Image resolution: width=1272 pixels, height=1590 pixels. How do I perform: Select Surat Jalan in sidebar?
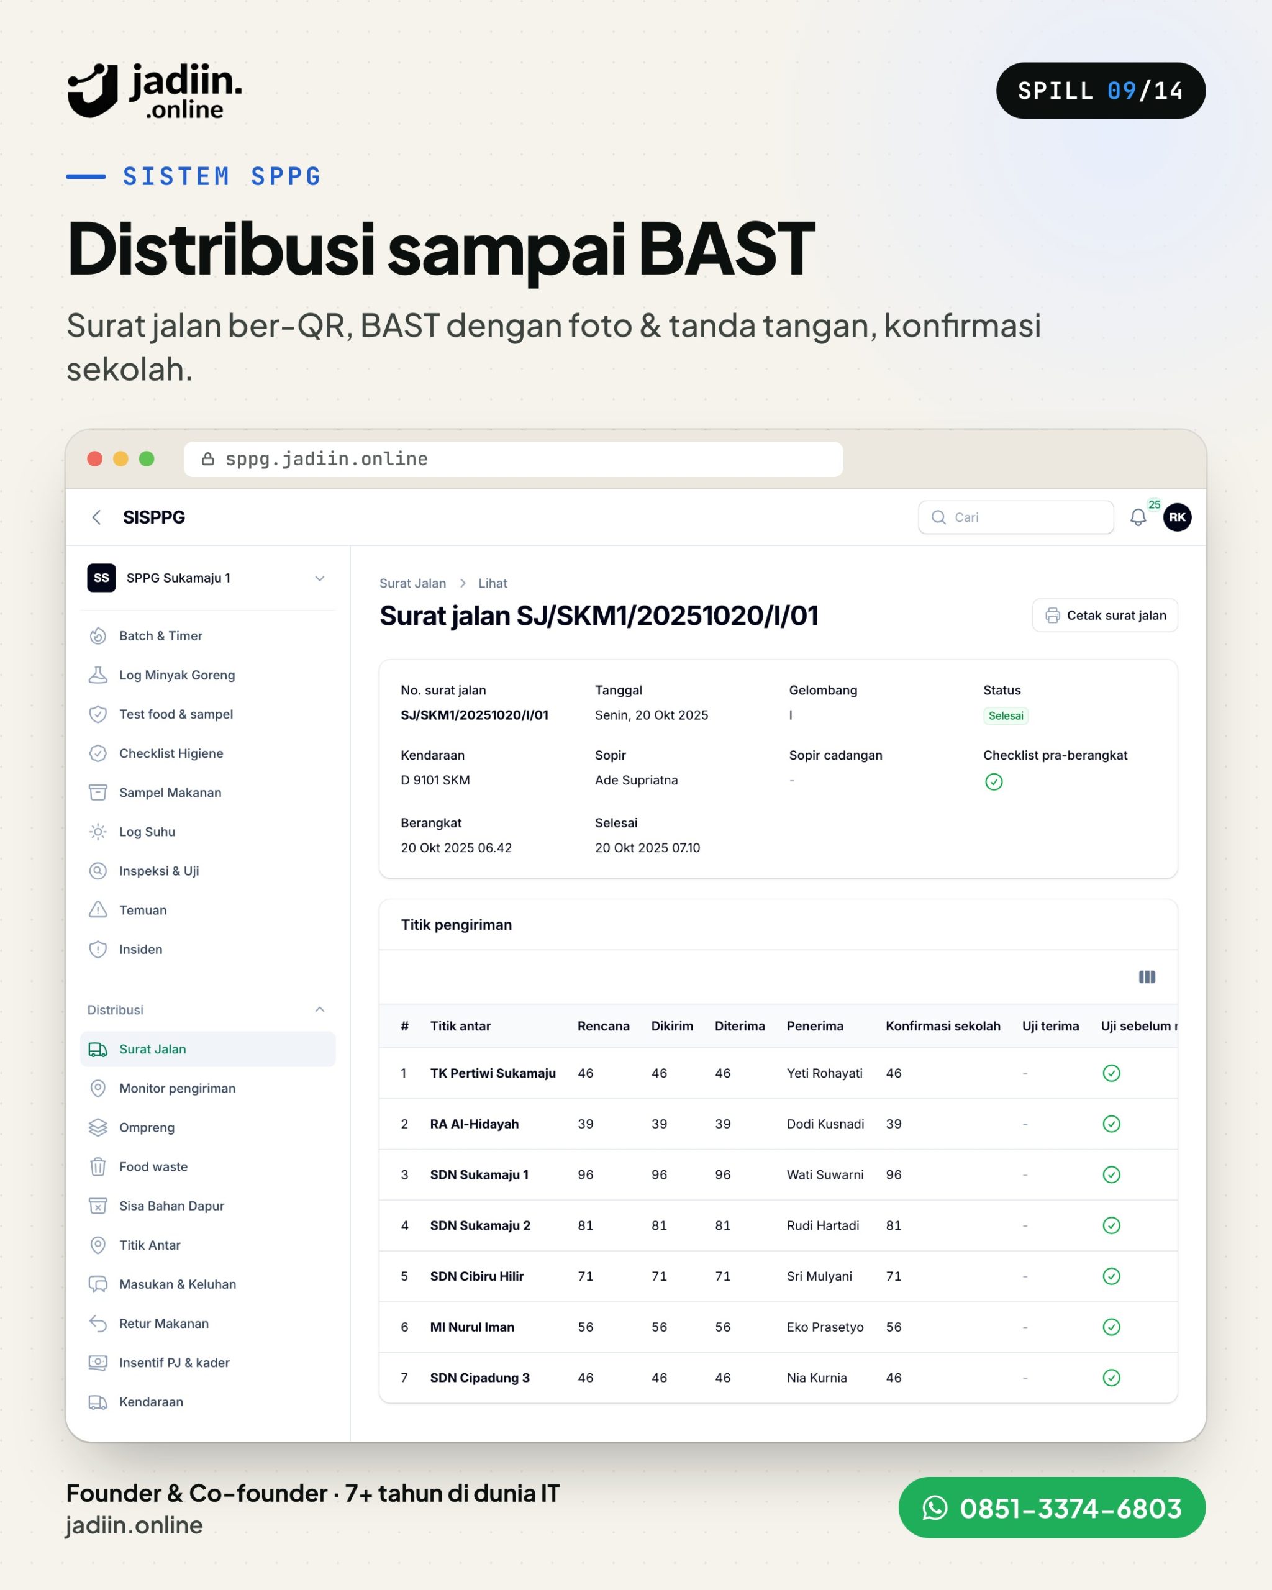[207, 1048]
